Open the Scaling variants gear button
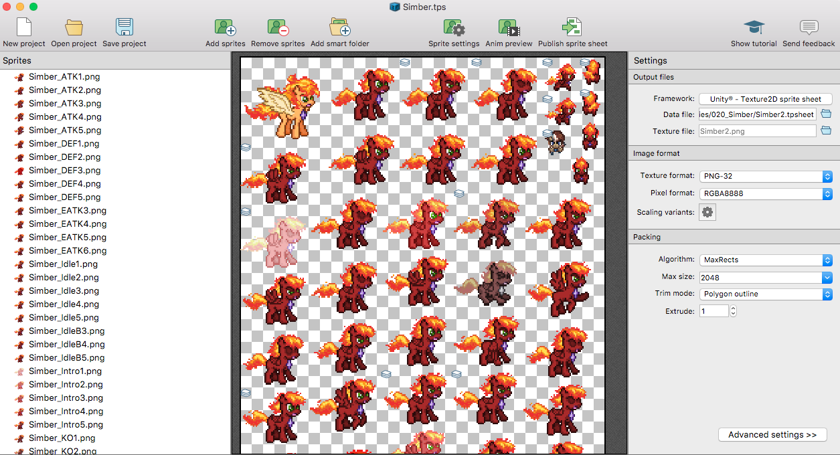This screenshot has height=455, width=840. point(707,212)
